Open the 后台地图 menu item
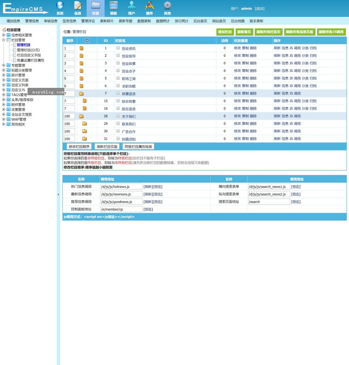 [x=238, y=21]
